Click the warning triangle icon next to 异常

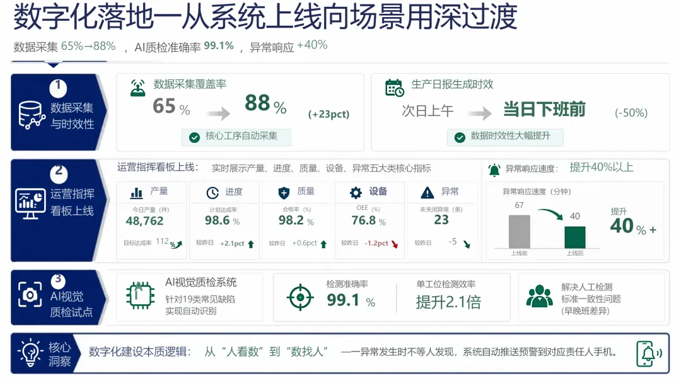click(428, 193)
